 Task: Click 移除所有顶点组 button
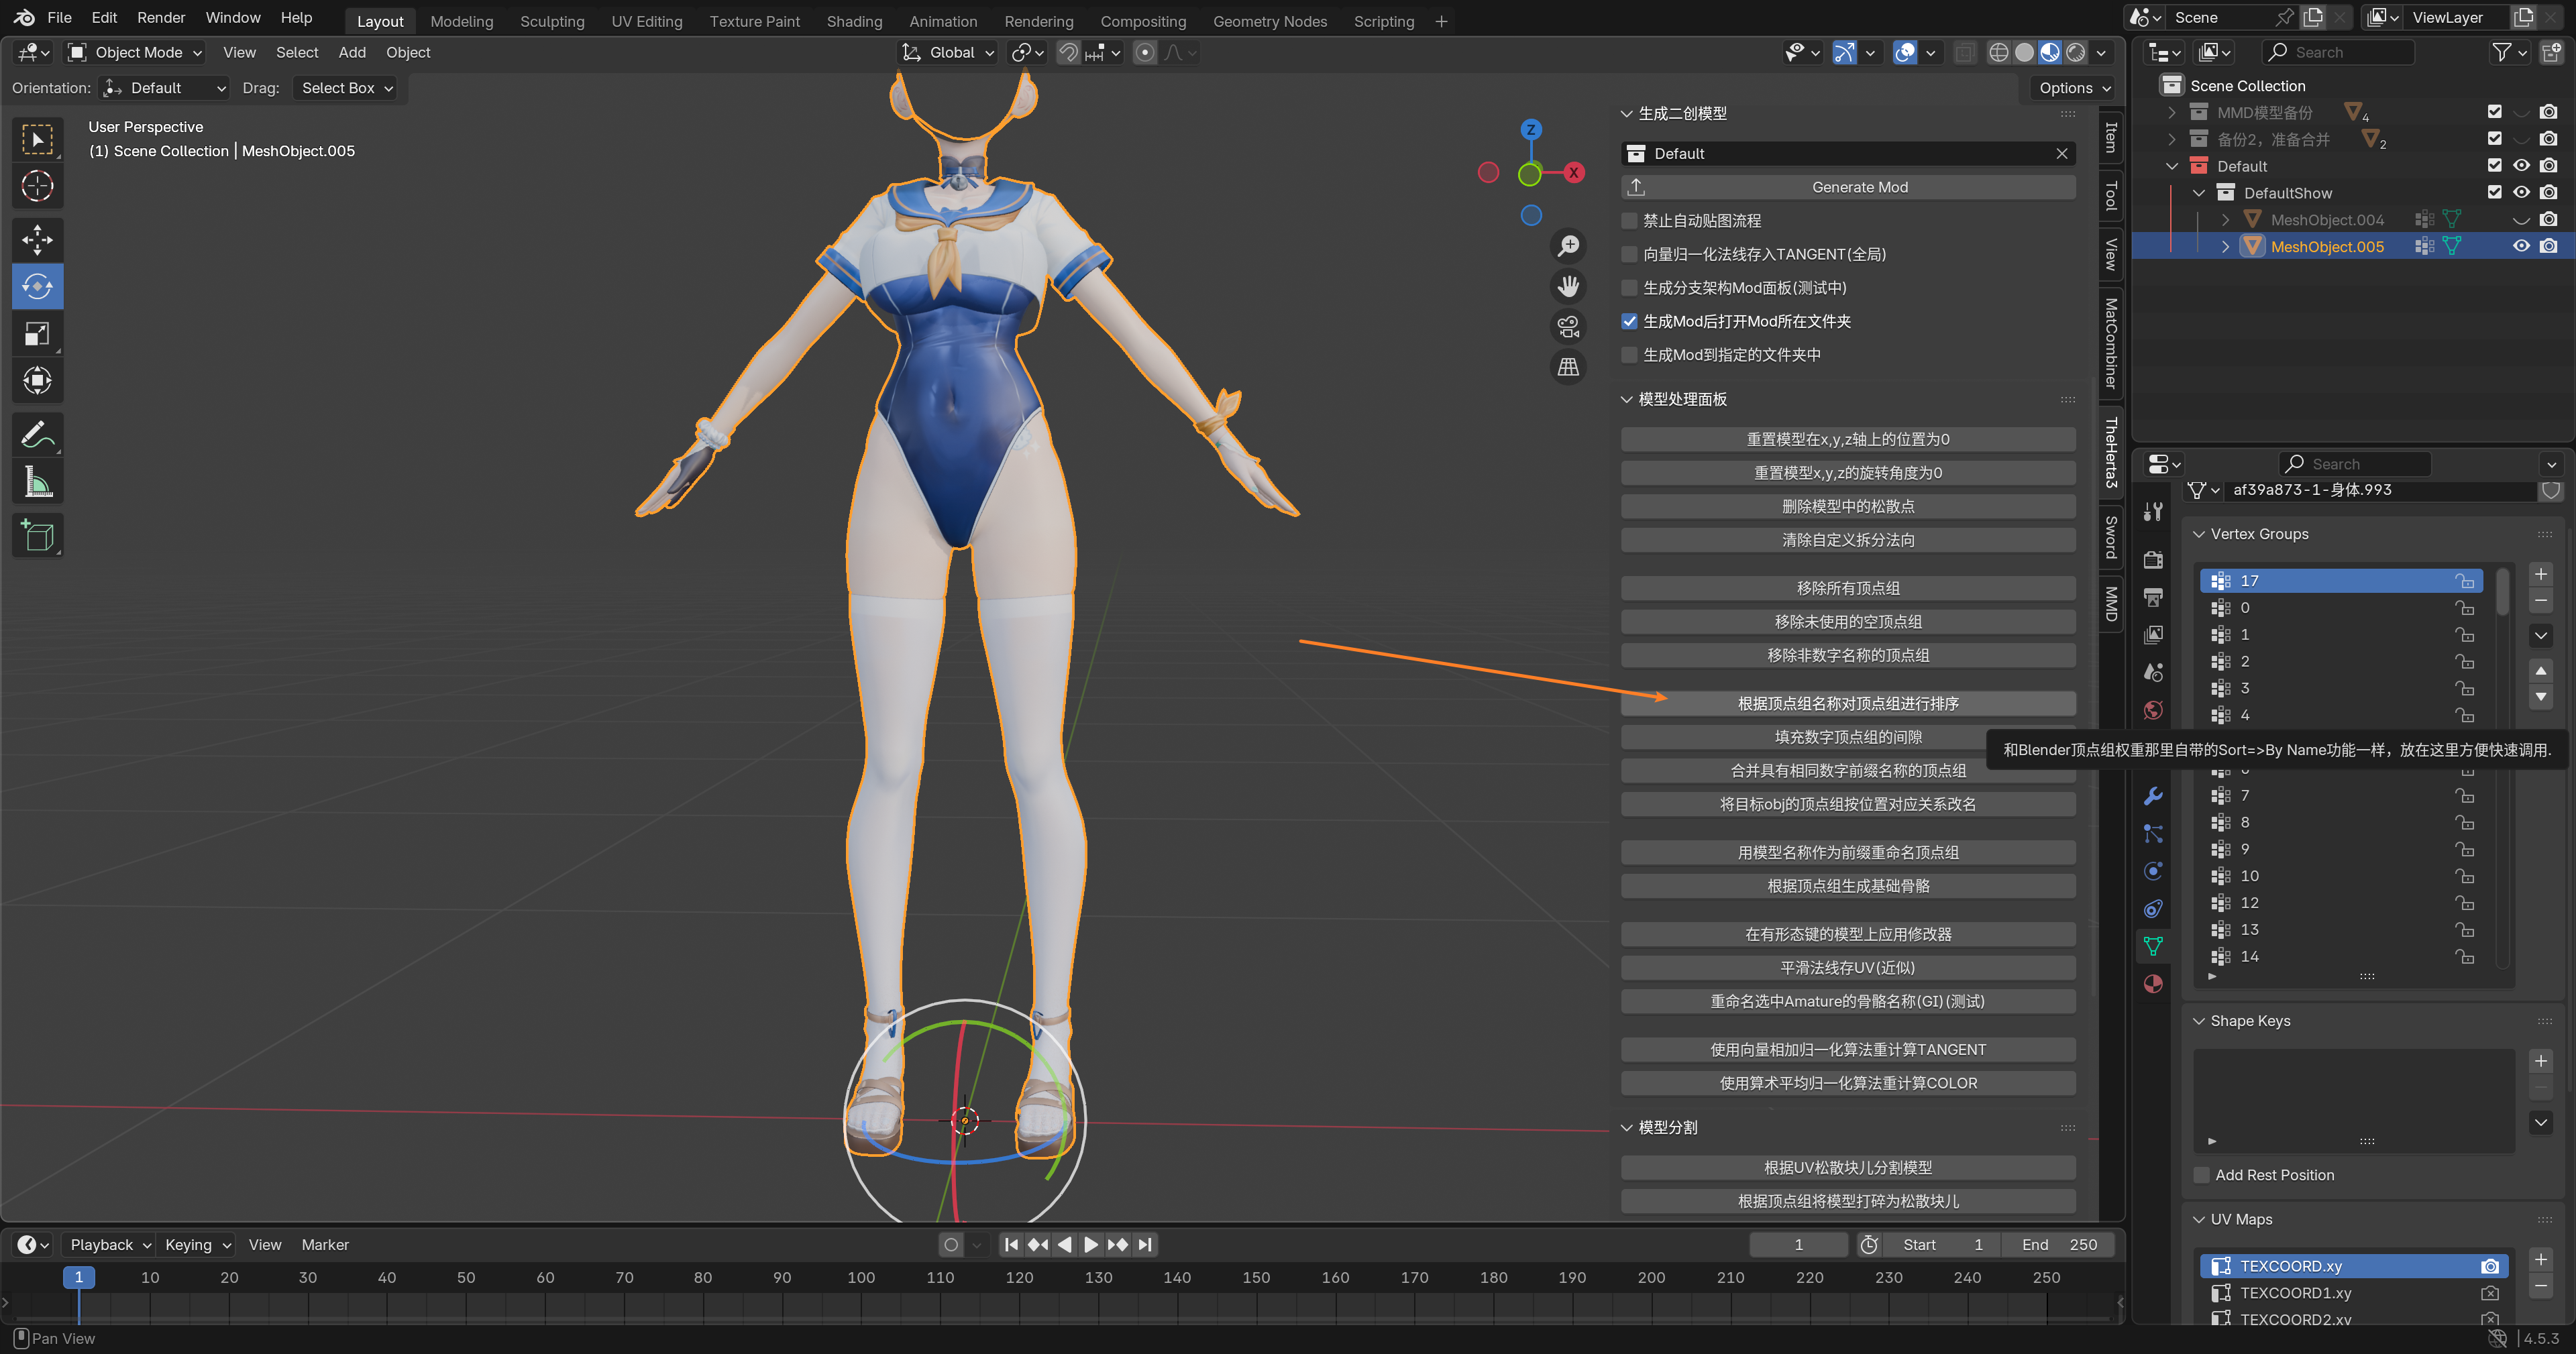(1848, 588)
